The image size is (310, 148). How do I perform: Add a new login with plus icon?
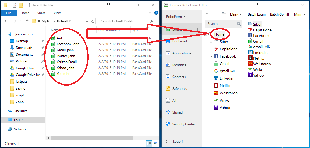pyautogui.click(x=197, y=29)
